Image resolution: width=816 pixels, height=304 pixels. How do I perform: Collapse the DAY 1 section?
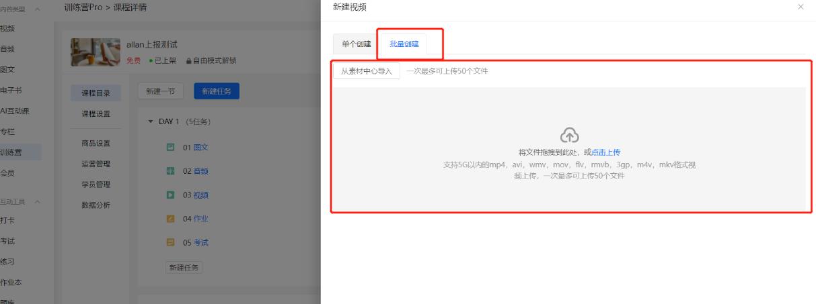(x=151, y=122)
